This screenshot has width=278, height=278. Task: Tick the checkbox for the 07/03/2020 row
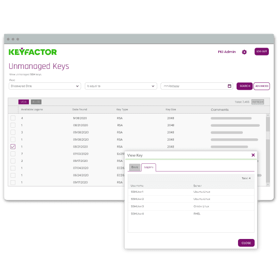[x=13, y=154]
